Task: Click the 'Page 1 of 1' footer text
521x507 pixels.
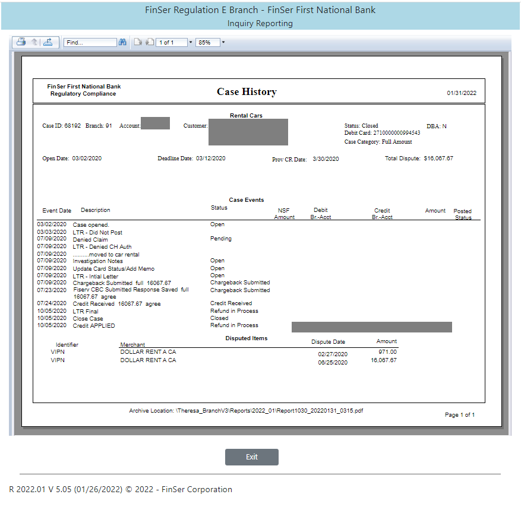Action: pos(460,415)
